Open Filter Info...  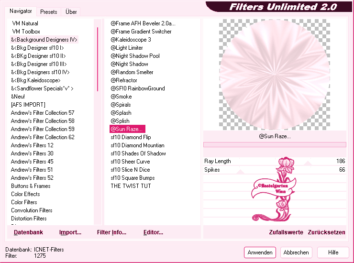(x=111, y=232)
